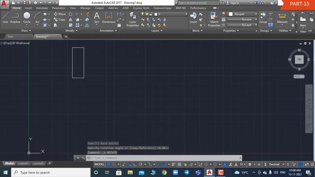
Task: Click the help question mark icon
Action: tap(272, 3)
